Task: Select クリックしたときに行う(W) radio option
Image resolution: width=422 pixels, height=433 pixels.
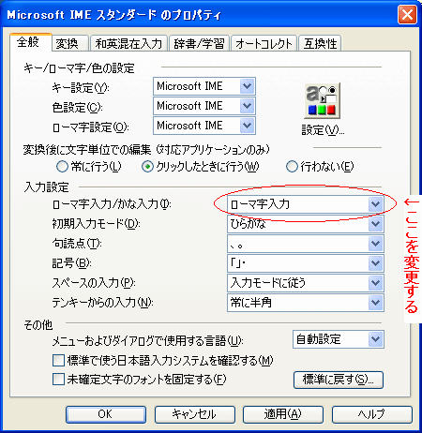Action: pyautogui.click(x=147, y=167)
